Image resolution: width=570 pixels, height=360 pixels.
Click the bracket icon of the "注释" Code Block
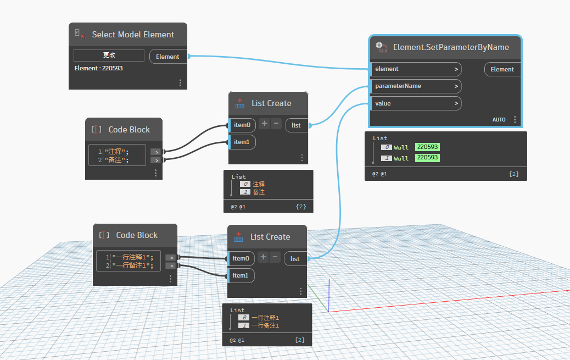click(x=97, y=130)
